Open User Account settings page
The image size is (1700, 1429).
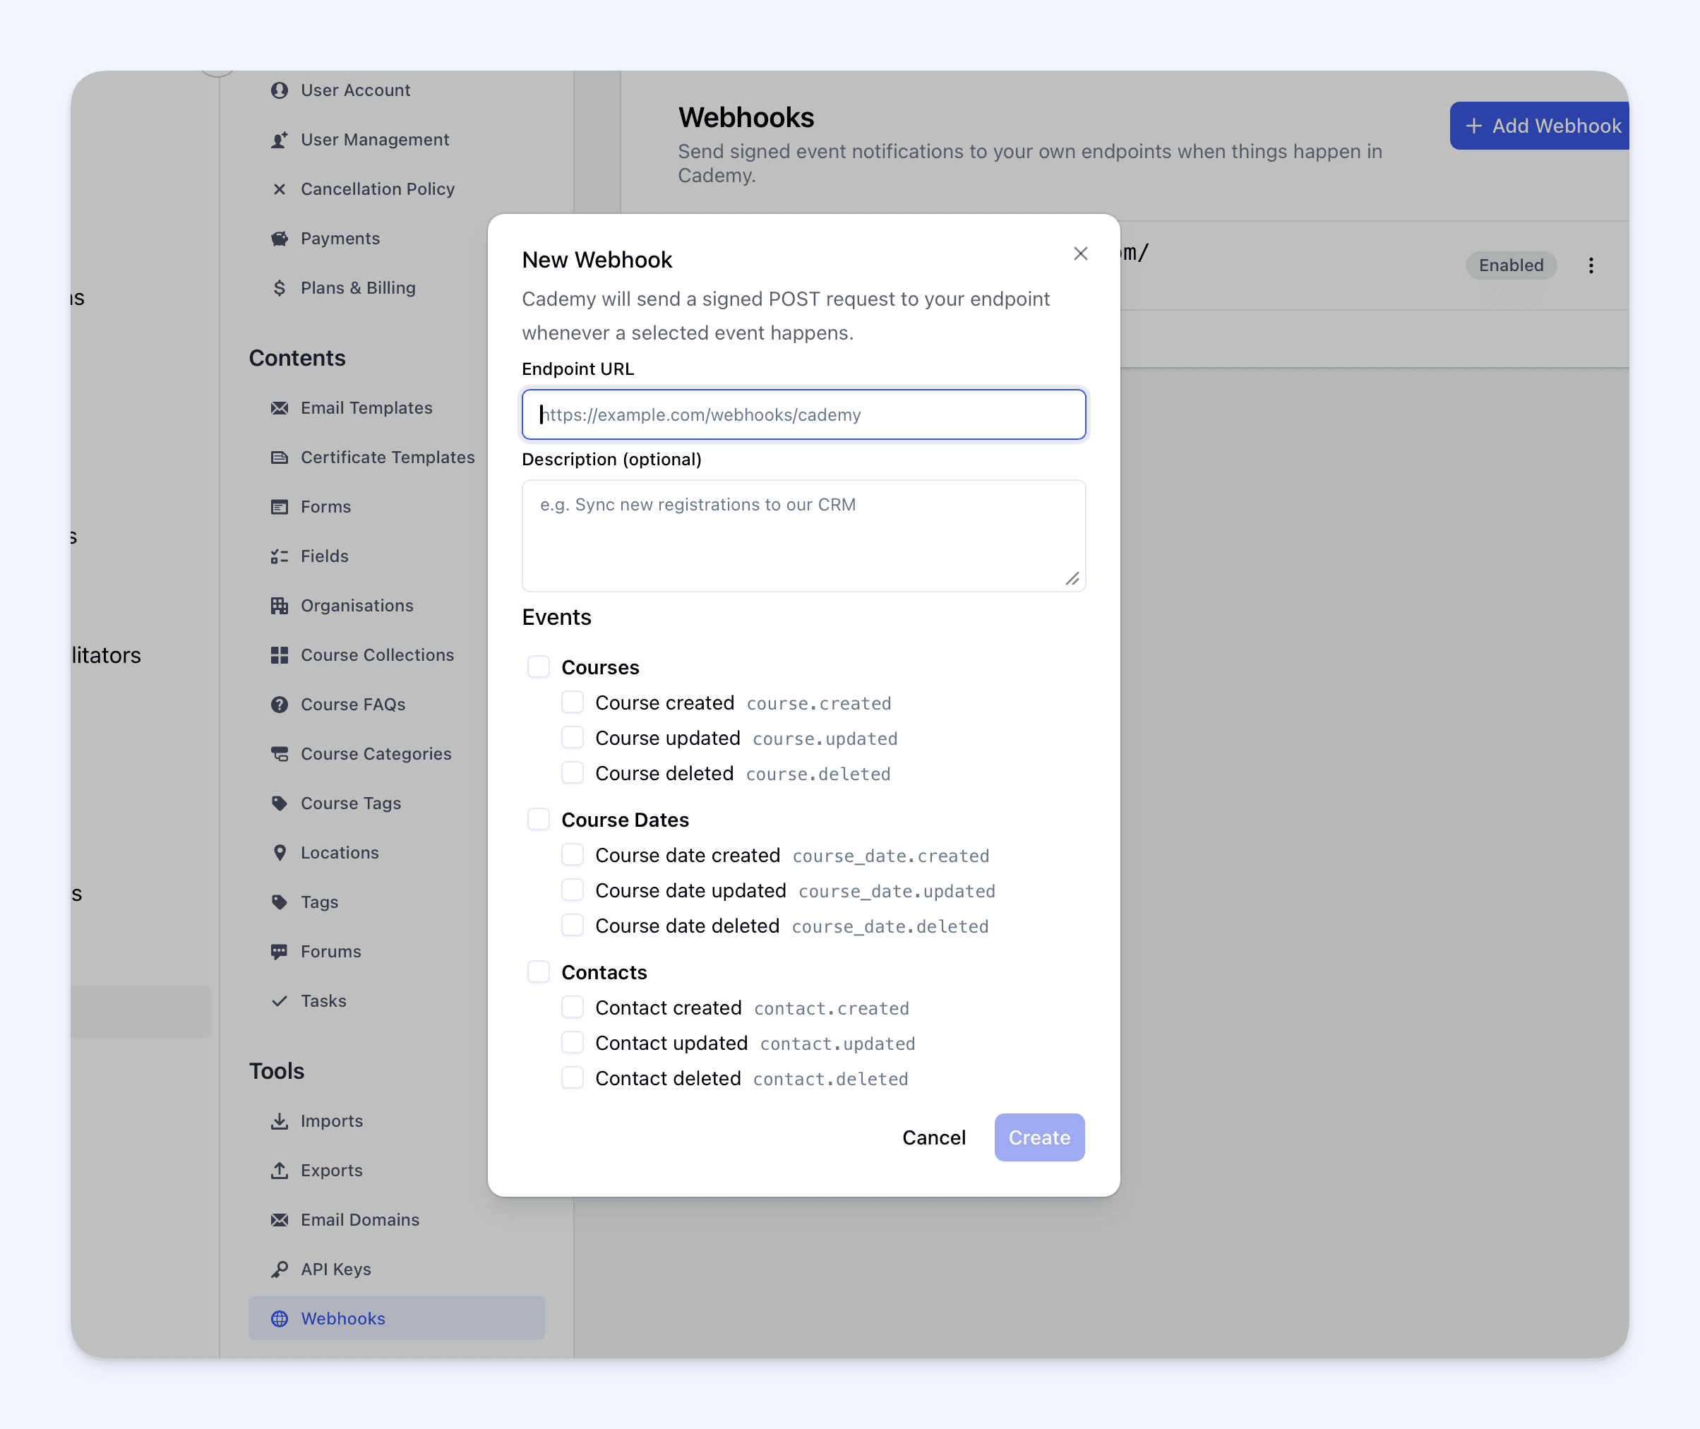coord(354,90)
